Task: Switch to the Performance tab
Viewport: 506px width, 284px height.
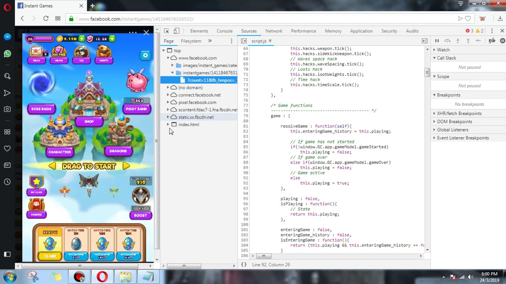Action: [304, 31]
